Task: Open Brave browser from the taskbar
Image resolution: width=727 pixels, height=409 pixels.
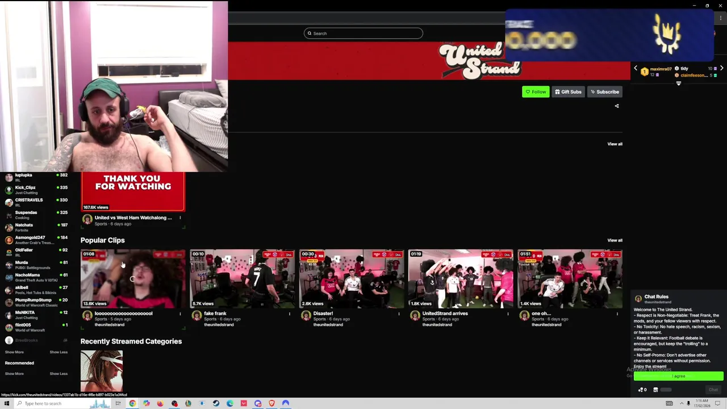Action: pyautogui.click(x=271, y=403)
